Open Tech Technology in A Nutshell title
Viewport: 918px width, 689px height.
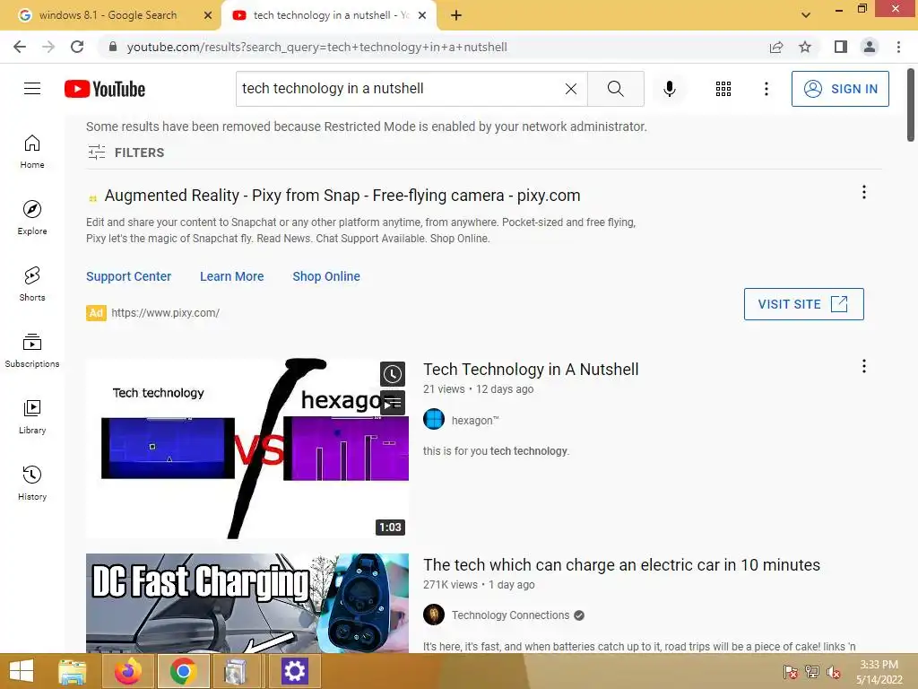point(531,369)
